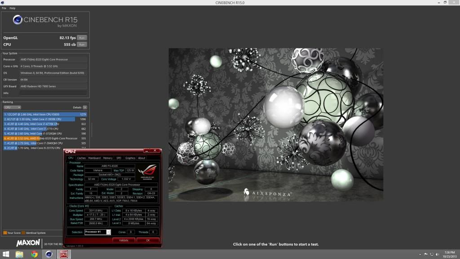Viewport: 460px width, 259px height.
Task: Click the Info input field
Action: click(53, 93)
